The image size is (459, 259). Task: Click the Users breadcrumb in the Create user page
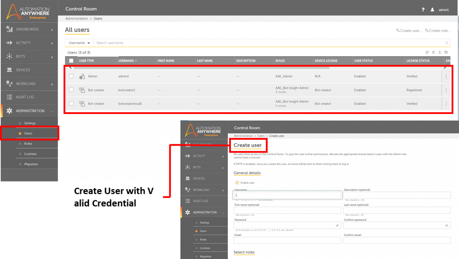(261, 136)
